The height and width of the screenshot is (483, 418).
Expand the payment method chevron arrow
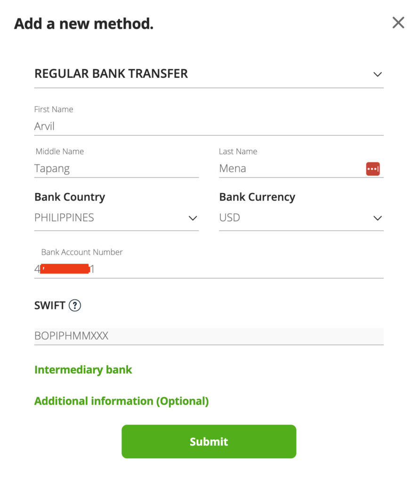(x=377, y=75)
